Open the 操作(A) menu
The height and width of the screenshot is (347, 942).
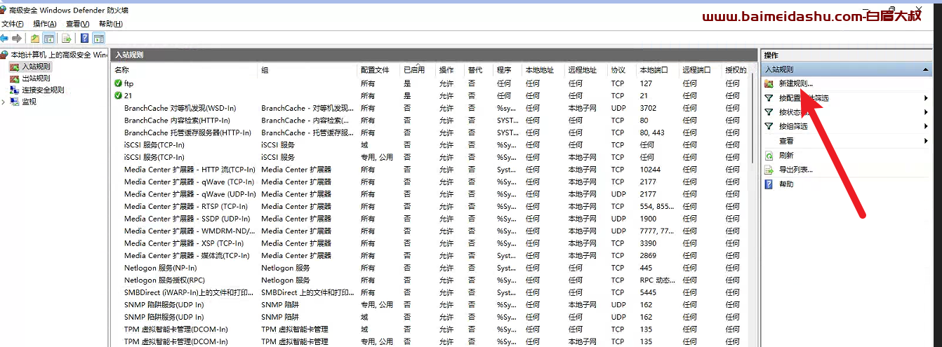[x=44, y=24]
